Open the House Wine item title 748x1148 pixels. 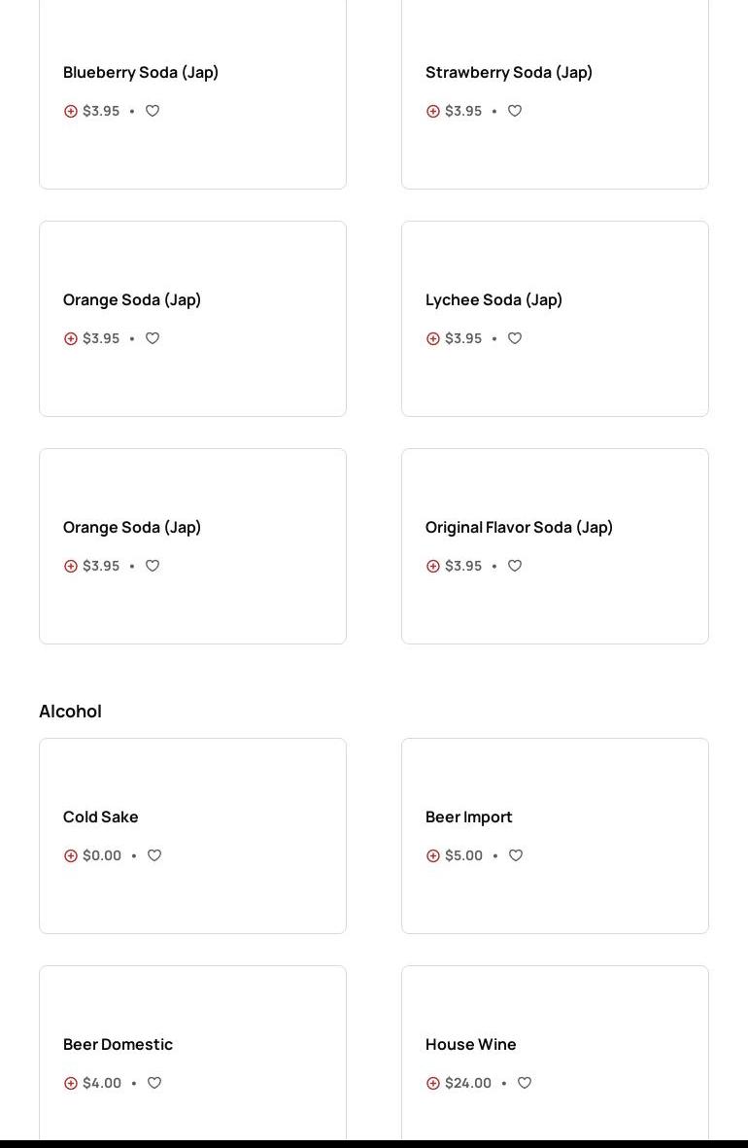coord(470,1044)
